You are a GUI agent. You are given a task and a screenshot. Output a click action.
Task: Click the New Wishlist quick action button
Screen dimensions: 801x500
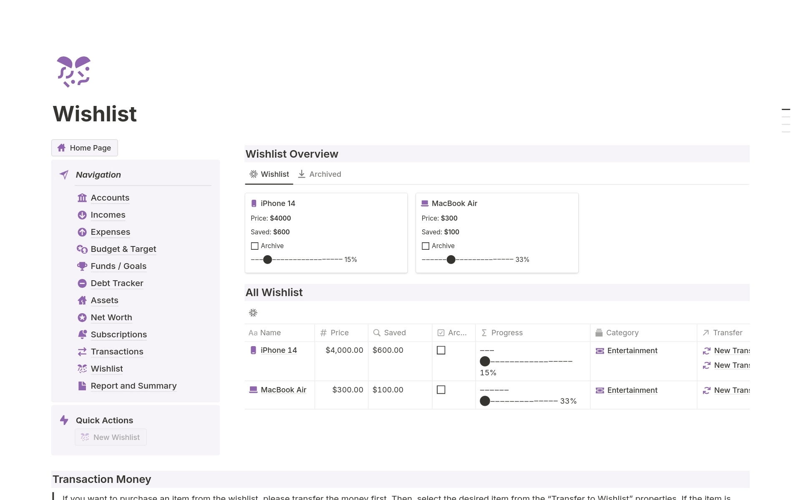click(111, 437)
